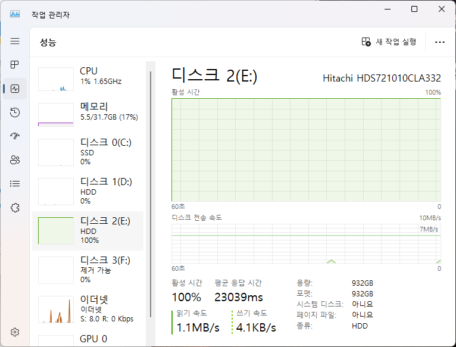The height and width of the screenshot is (347, 456).
Task: Minimize the Task Manager window
Action: click(x=388, y=9)
